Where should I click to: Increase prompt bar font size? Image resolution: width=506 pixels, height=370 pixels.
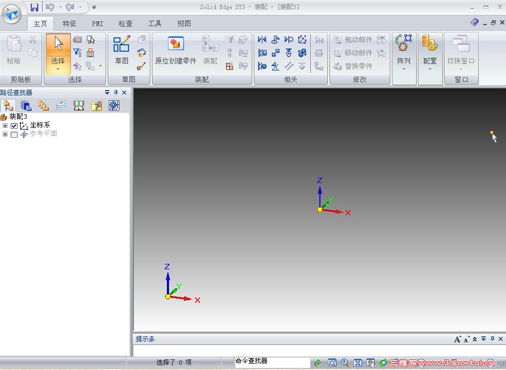pyautogui.click(x=457, y=339)
